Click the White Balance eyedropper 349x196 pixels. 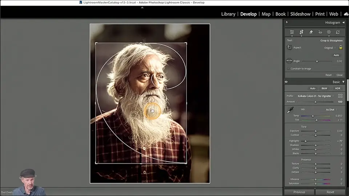(290, 110)
